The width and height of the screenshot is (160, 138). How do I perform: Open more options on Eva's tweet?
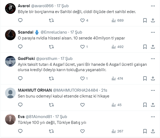pos(153,117)
